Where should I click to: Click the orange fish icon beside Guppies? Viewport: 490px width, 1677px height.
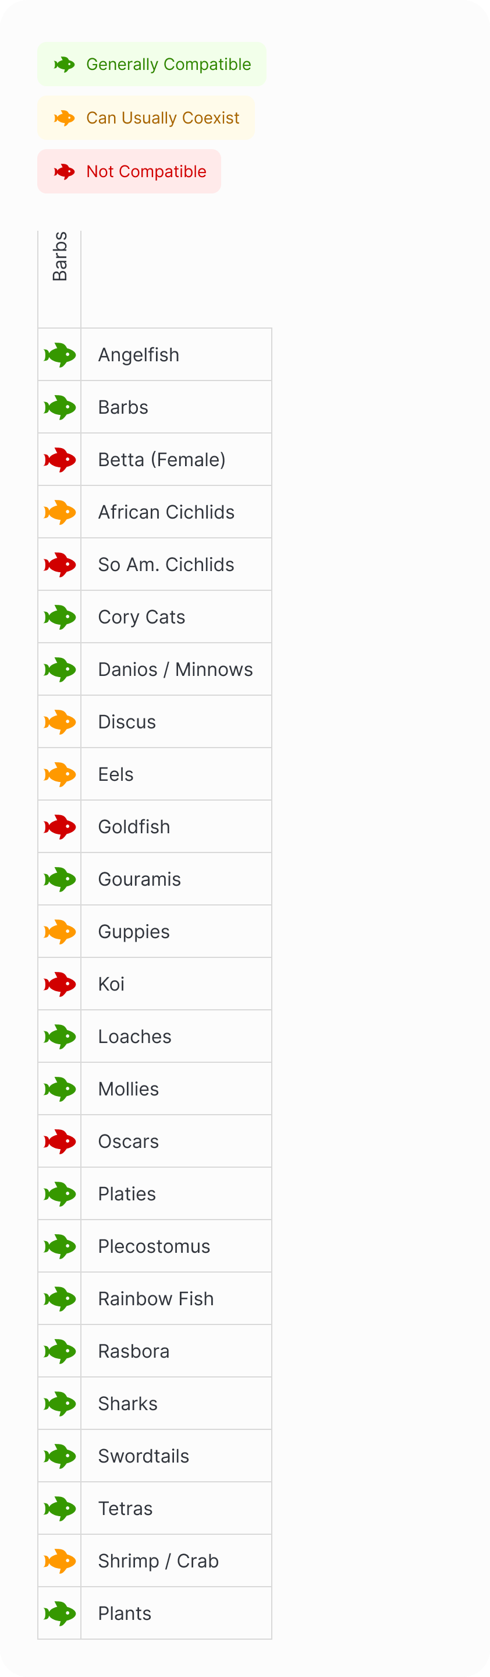point(60,932)
